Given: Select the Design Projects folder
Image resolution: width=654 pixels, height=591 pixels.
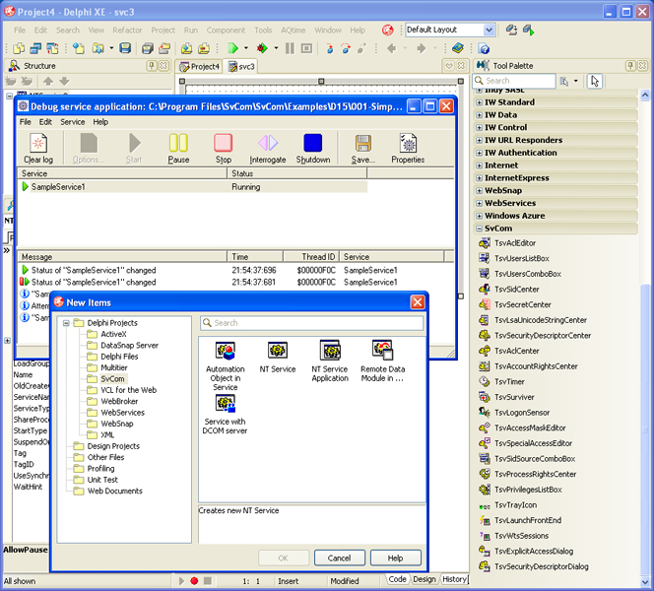Looking at the screenshot, I should pos(106,446).
